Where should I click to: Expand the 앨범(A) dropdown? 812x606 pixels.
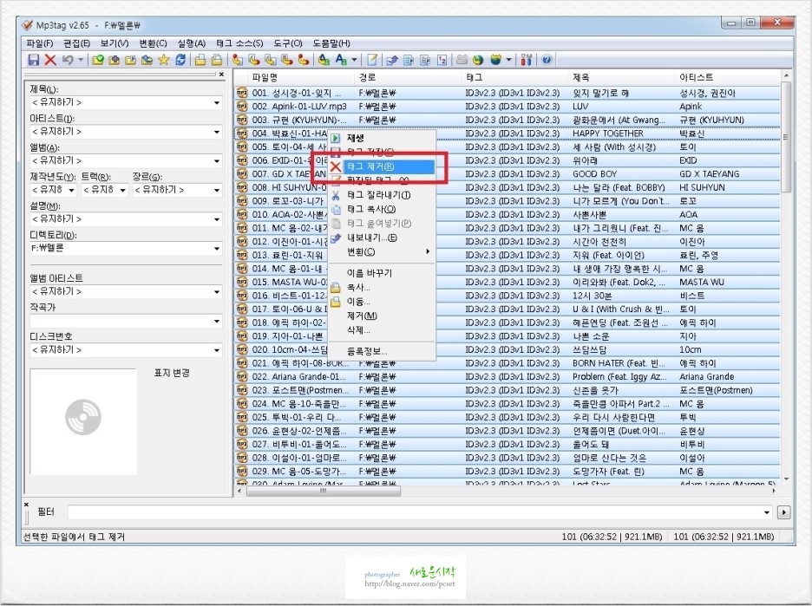click(x=217, y=161)
